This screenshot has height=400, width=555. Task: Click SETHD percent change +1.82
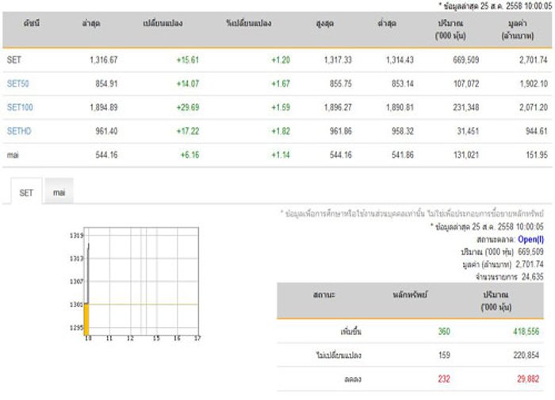(281, 131)
